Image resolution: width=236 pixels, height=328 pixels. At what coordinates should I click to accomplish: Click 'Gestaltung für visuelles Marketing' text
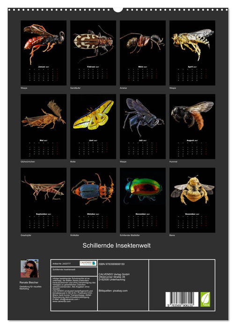pyautogui.click(x=30, y=288)
